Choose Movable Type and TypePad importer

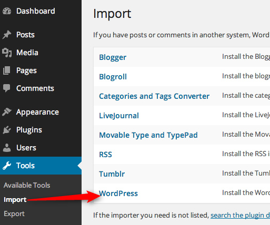tap(148, 135)
